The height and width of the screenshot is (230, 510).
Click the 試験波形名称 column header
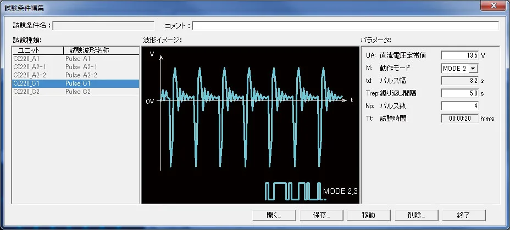click(100, 51)
